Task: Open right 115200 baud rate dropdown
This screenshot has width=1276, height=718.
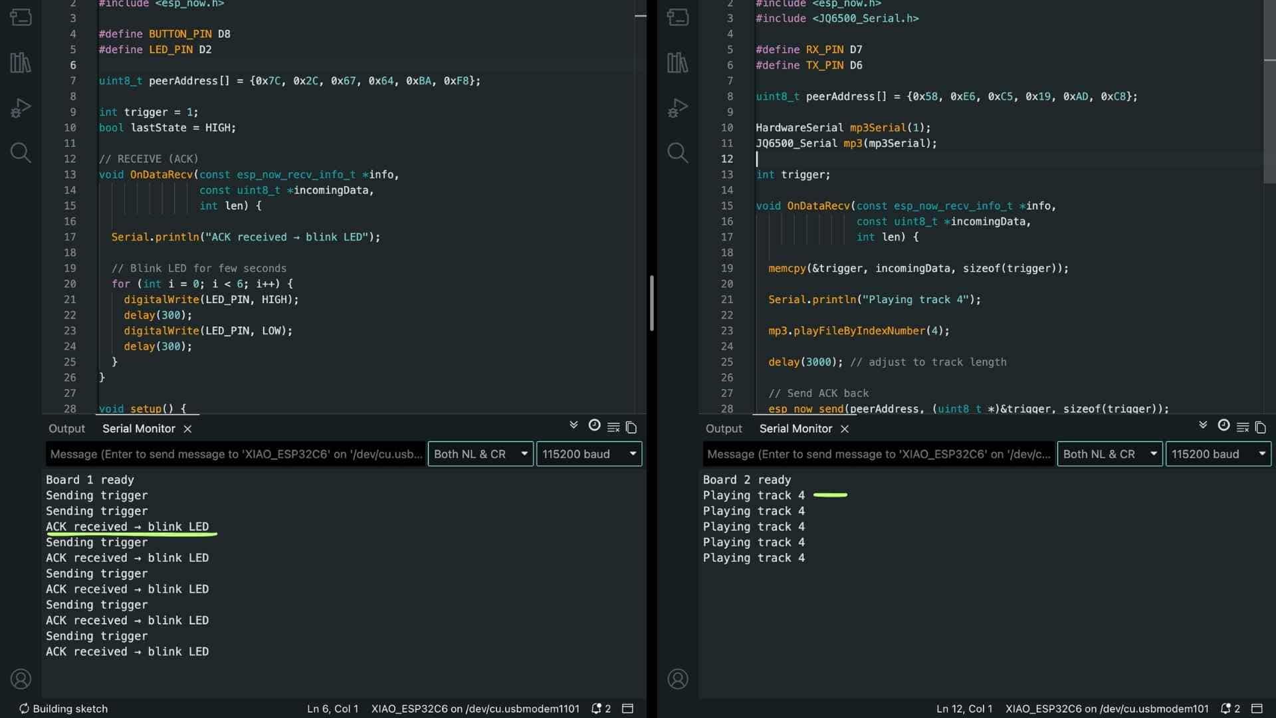Action: 1218,454
